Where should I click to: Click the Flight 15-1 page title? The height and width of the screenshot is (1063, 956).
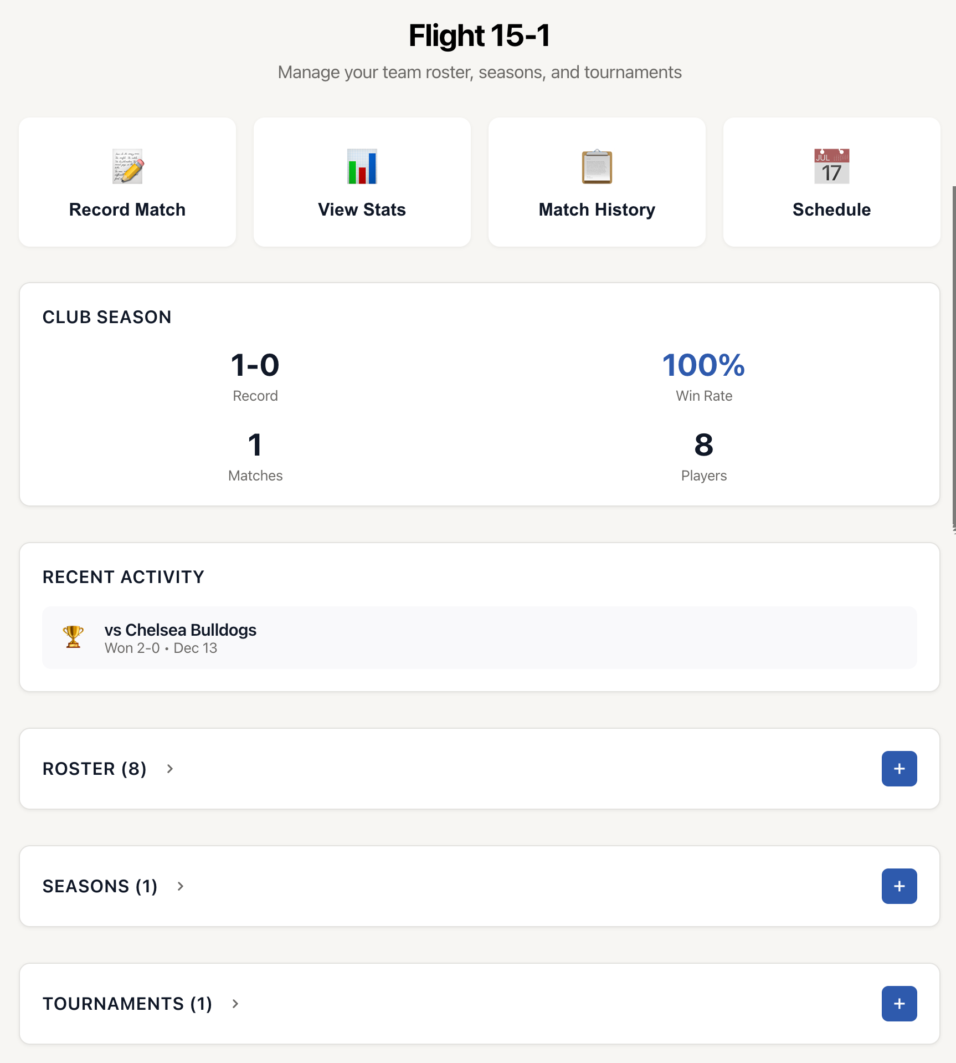tap(478, 34)
